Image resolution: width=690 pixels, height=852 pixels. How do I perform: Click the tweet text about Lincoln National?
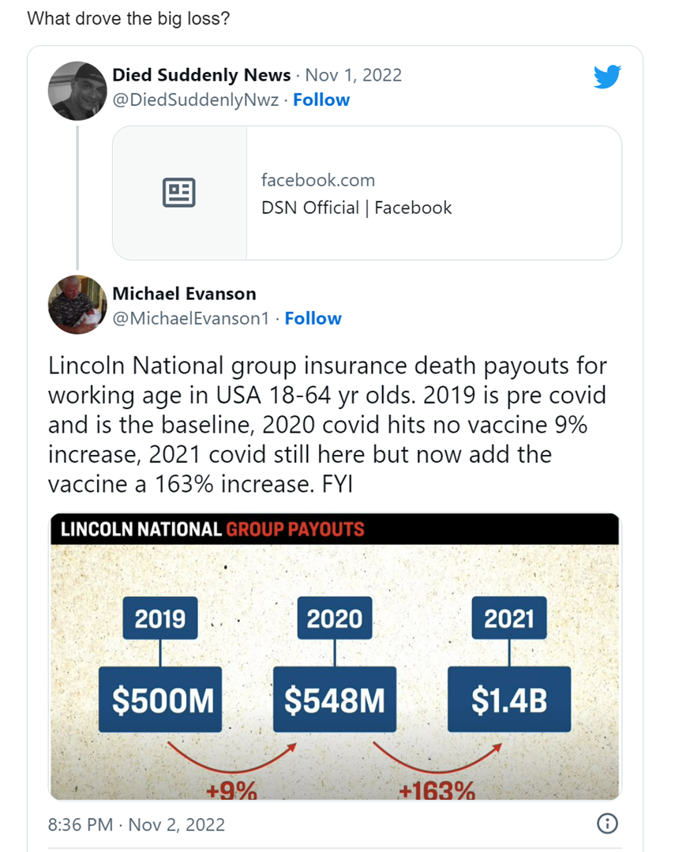[327, 425]
